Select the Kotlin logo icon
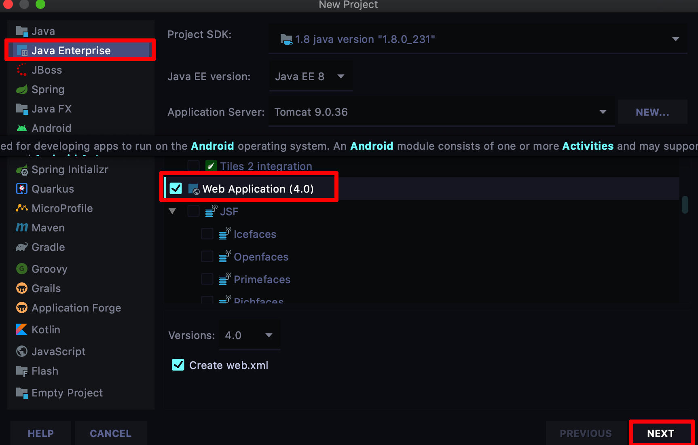This screenshot has height=445, width=698. tap(22, 329)
